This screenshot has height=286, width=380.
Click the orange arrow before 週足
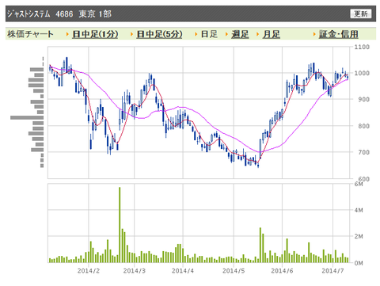[x=227, y=34]
